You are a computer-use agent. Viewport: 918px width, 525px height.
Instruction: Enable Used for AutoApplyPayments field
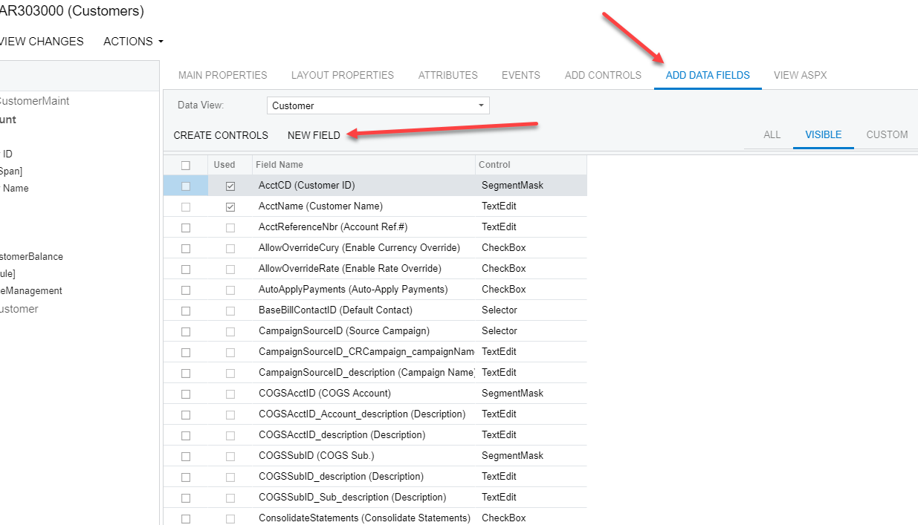pos(230,289)
